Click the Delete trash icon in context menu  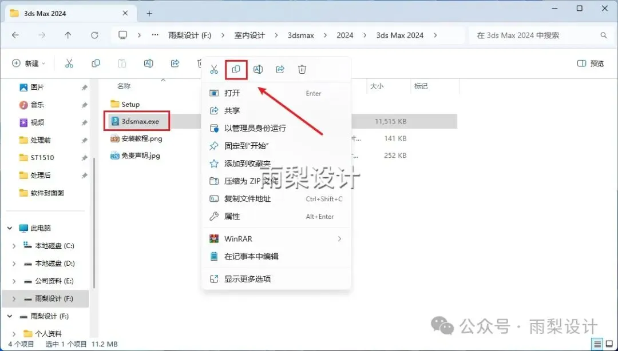point(302,70)
